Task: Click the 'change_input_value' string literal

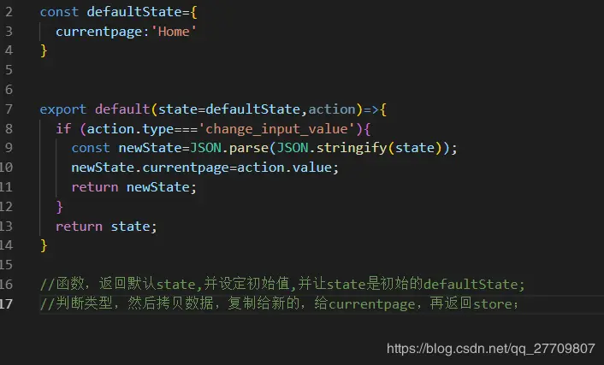Action: [x=276, y=129]
